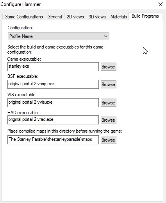
Task: Click the dropdown arrow in Configuration box
Action: 106,36
